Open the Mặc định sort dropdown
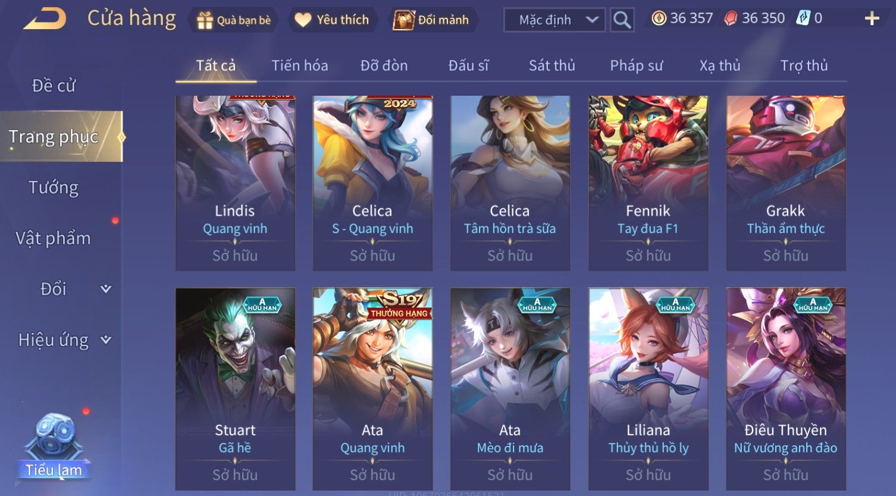 coord(554,20)
